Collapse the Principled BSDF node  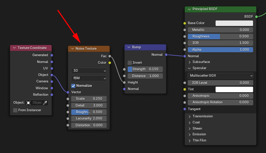tap(189, 9)
